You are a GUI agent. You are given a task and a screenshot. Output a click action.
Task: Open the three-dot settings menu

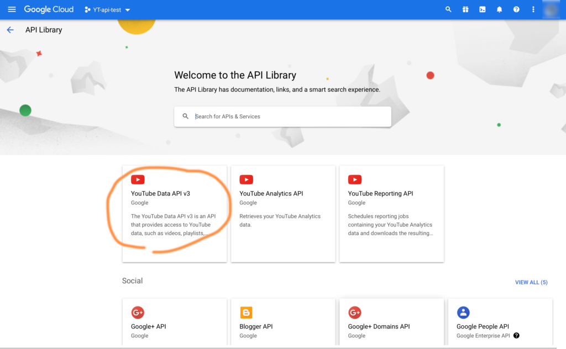tap(533, 9)
